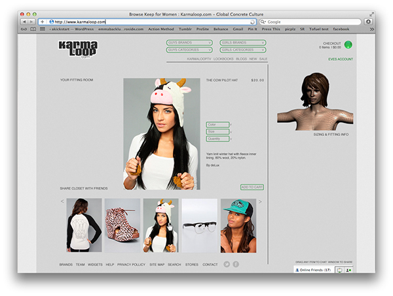The image size is (393, 296).
Task: Click the 3D avatar model
Action: [315, 101]
